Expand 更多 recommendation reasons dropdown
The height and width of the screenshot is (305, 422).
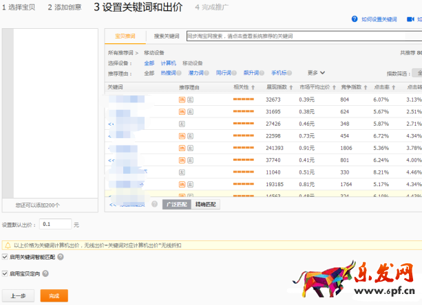point(316,72)
